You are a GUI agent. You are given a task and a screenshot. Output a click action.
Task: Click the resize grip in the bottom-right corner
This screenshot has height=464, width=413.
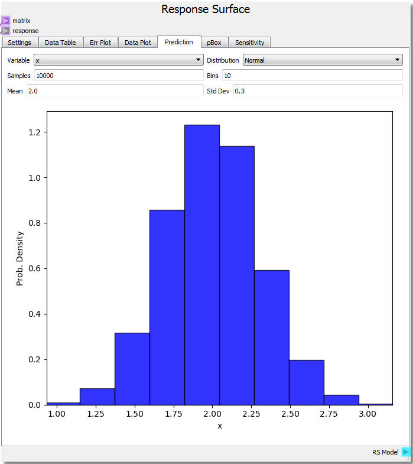tap(407, 459)
